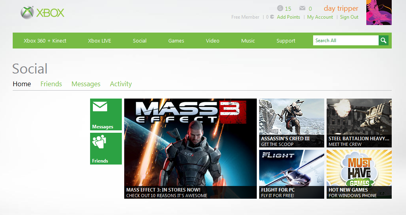Image resolution: width=406 pixels, height=215 pixels.
Task: Open My Account link
Action: pyautogui.click(x=320, y=17)
